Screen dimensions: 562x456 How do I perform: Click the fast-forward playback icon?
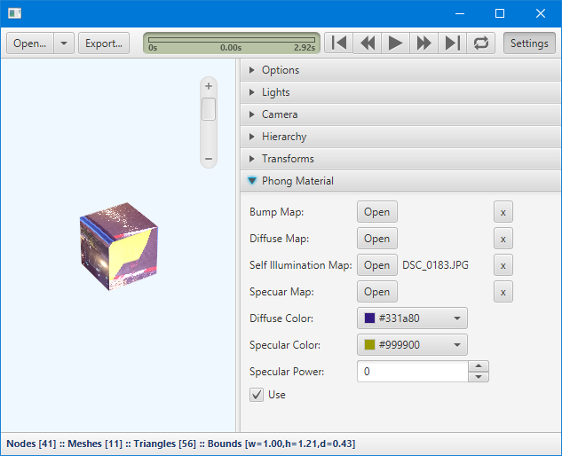tap(423, 43)
